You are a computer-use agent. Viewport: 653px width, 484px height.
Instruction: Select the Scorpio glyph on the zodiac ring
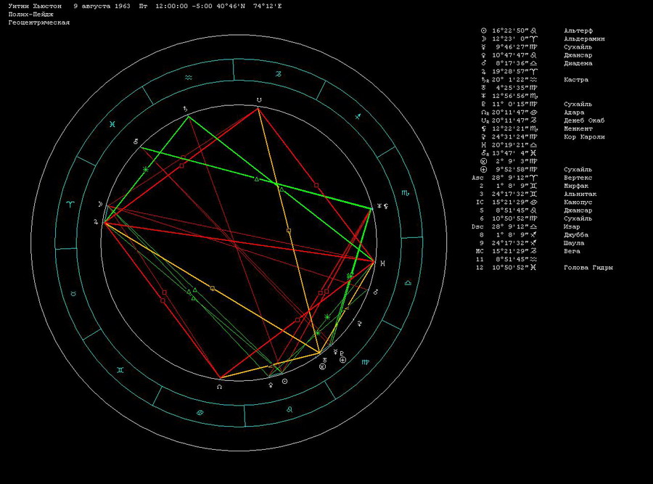click(405, 193)
